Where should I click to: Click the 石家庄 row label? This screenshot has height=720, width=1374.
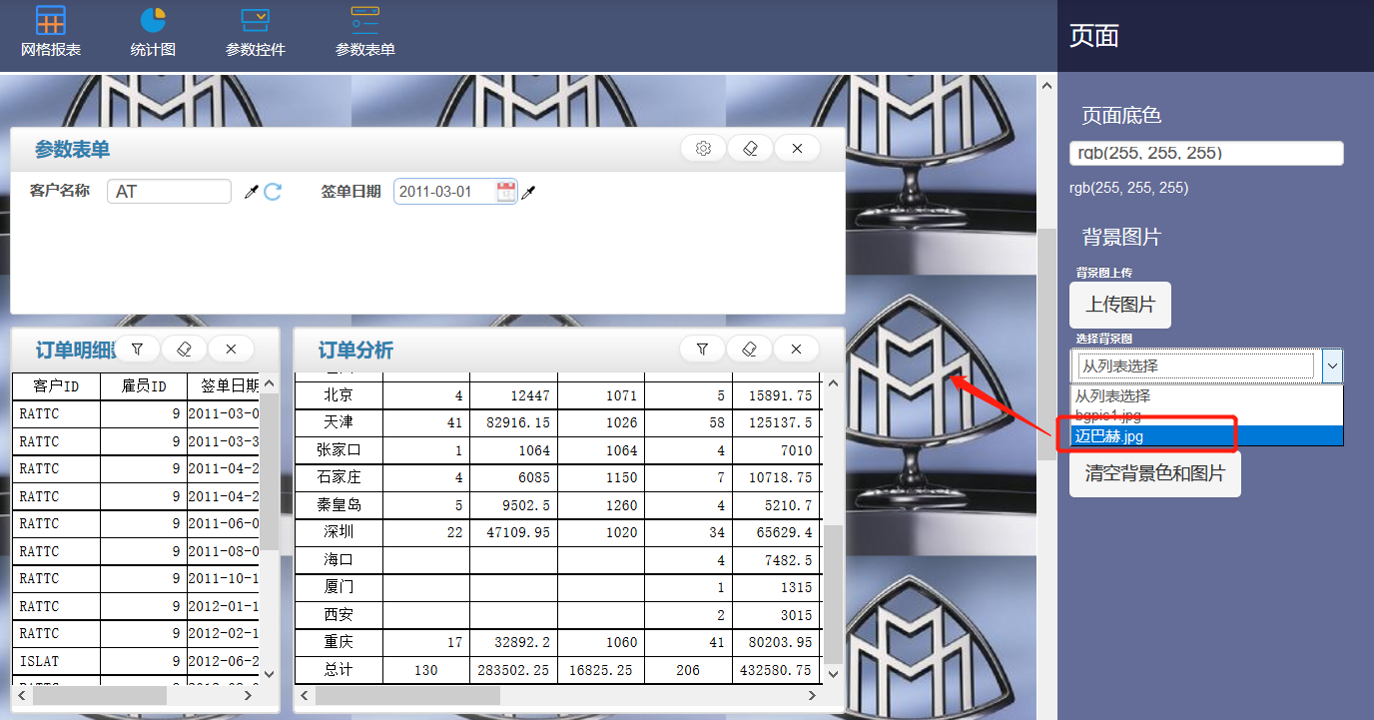[x=339, y=478]
